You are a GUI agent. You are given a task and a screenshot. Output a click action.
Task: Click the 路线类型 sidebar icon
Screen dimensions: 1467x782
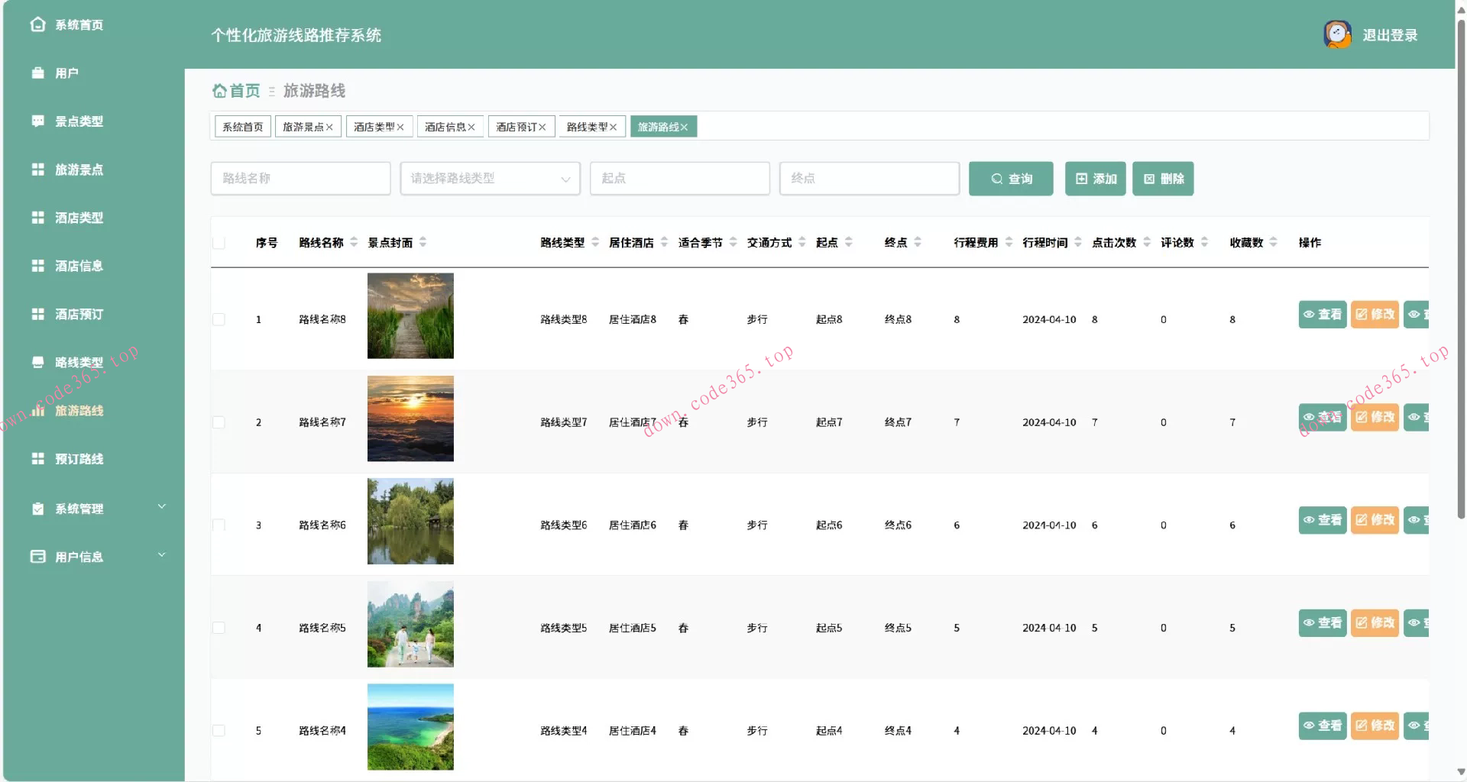38,362
